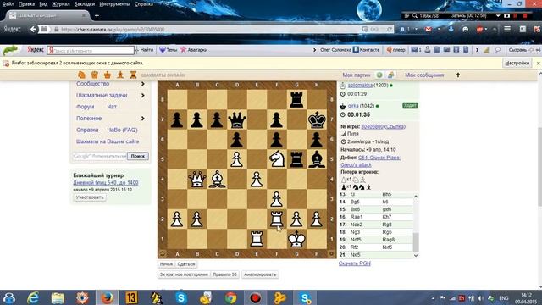Open the solomakha player profile link
The height and width of the screenshot is (305, 542).
click(x=360, y=85)
